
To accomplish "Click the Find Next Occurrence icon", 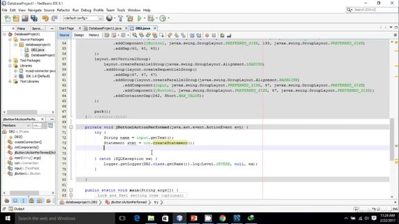I will [x=148, y=35].
